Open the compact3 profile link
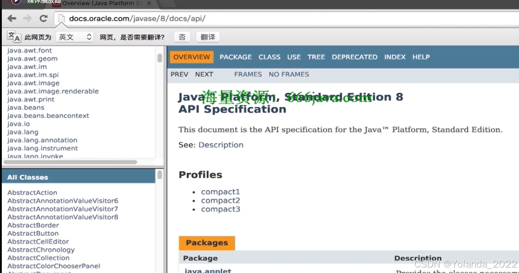 coord(220,209)
